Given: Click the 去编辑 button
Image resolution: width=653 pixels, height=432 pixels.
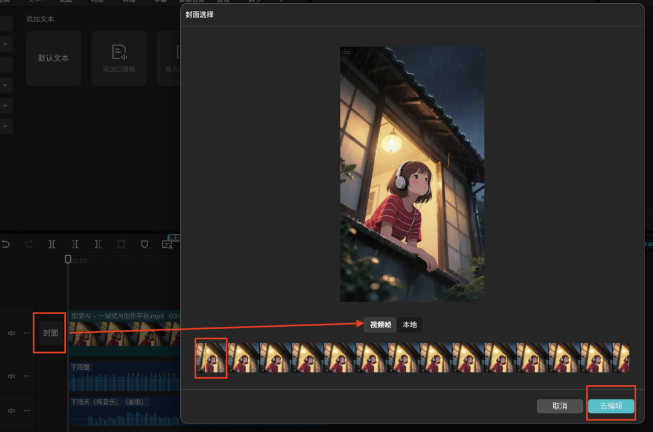Looking at the screenshot, I should coord(611,406).
